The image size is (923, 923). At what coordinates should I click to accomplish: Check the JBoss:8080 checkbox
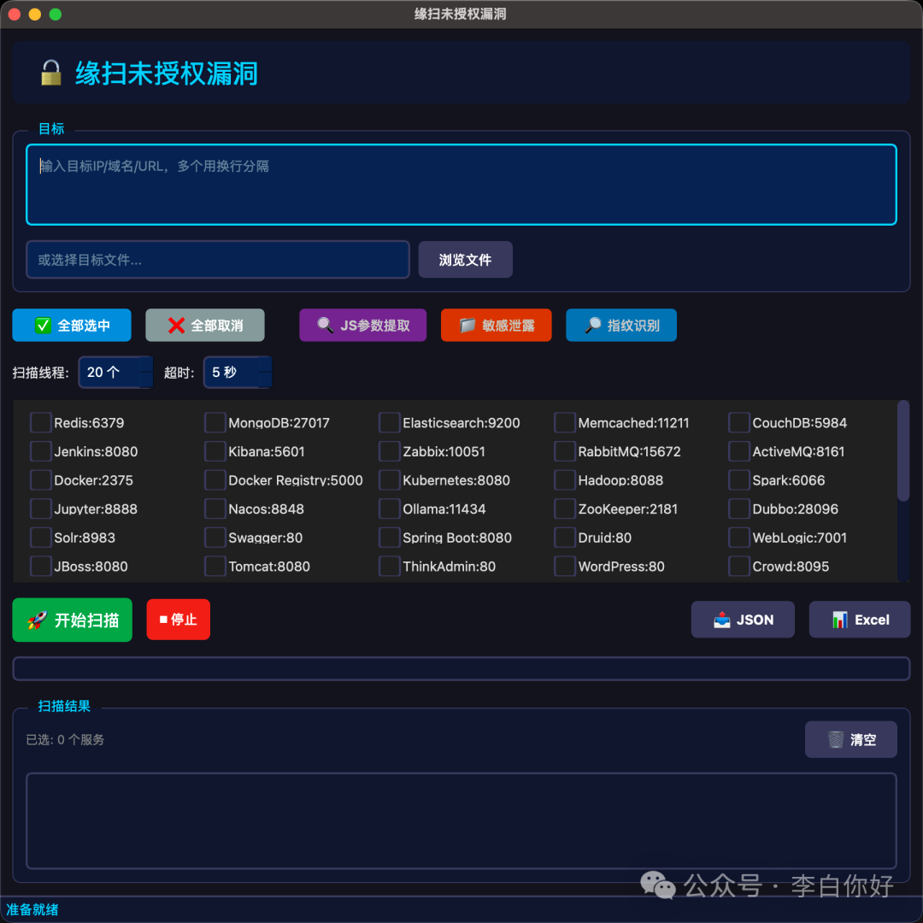[41, 567]
